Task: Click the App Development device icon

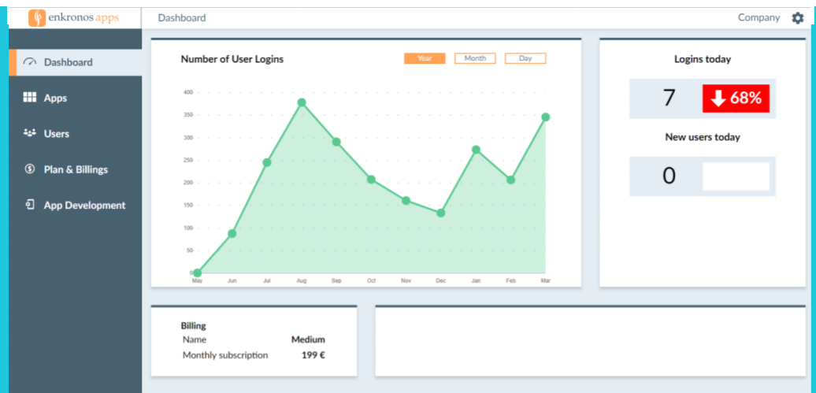Action: (x=30, y=205)
